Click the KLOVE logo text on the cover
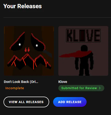The width and height of the screenshot is (111, 115). point(83,36)
